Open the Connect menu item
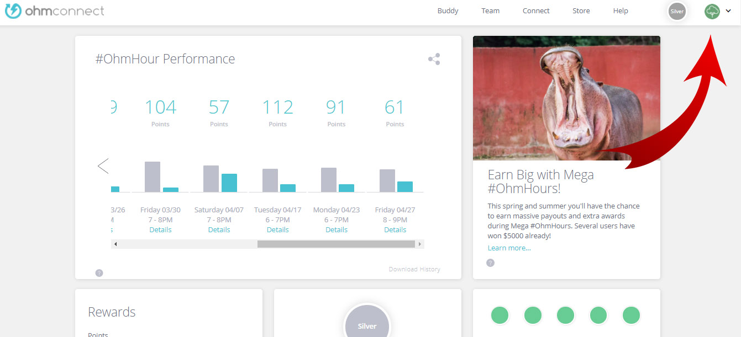The height and width of the screenshot is (337, 741). point(536,11)
